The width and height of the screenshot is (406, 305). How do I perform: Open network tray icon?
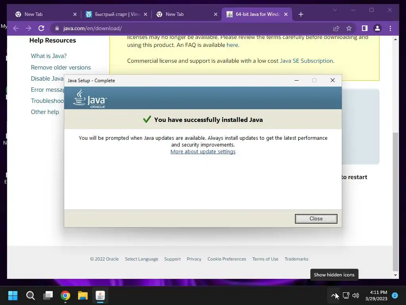[x=346, y=295]
